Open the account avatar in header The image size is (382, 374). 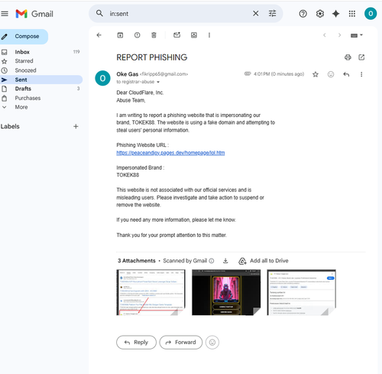coord(371,14)
